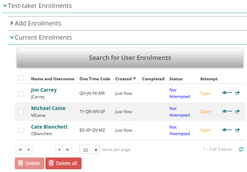The width and height of the screenshot is (247, 172).
Task: Expand the Add Enrolments section
Action: click(x=37, y=23)
